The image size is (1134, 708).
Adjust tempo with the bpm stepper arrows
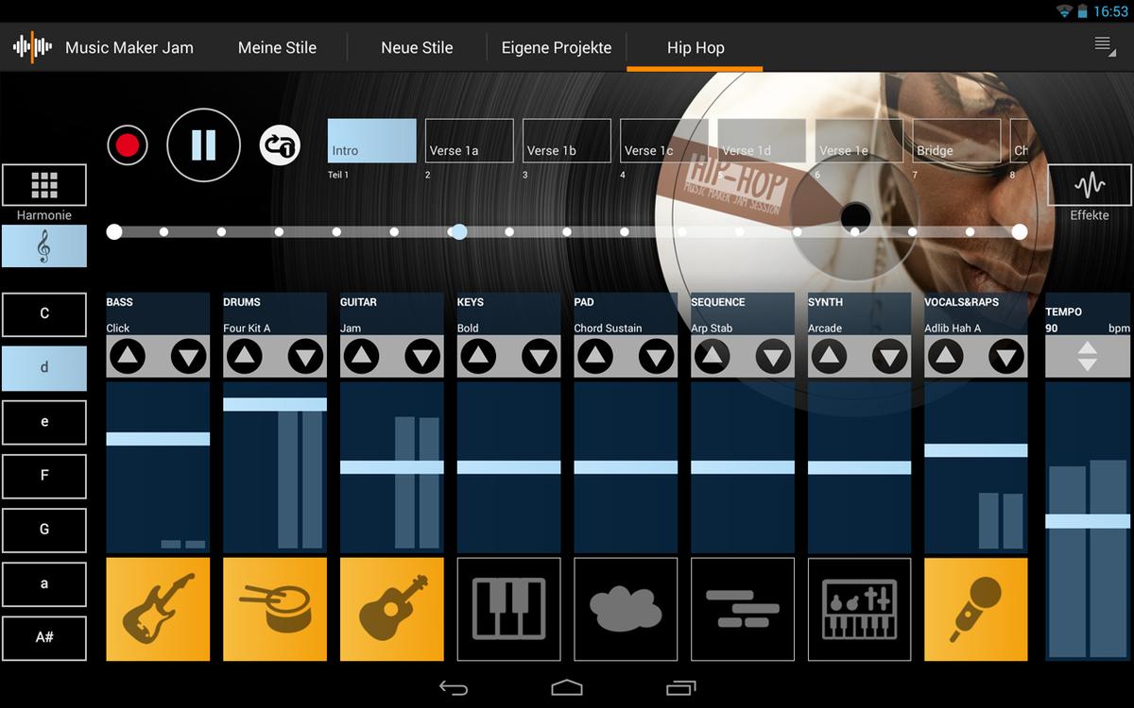pos(1088,357)
